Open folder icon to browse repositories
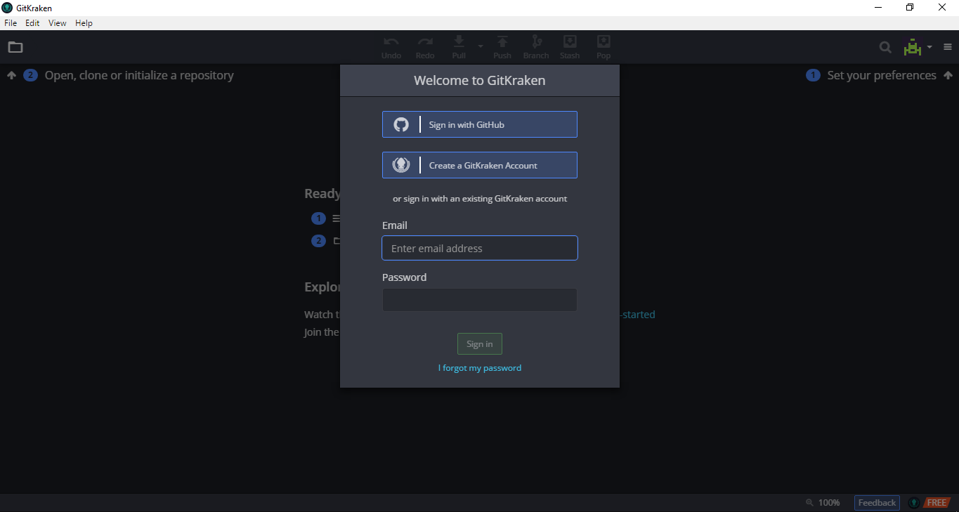Image resolution: width=959 pixels, height=512 pixels. pos(15,47)
